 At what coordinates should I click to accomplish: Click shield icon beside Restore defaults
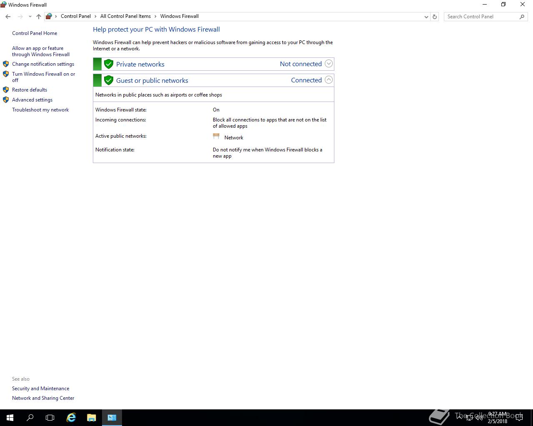[x=6, y=90]
